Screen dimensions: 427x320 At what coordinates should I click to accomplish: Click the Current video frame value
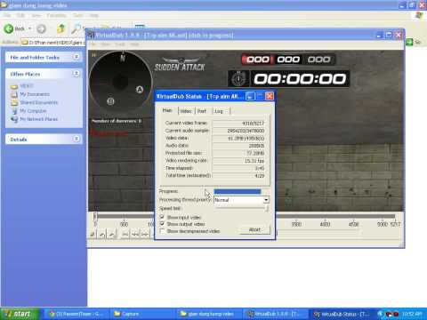click(238, 124)
